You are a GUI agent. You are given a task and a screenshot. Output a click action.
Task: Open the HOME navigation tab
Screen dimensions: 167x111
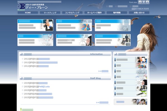click(x=28, y=13)
